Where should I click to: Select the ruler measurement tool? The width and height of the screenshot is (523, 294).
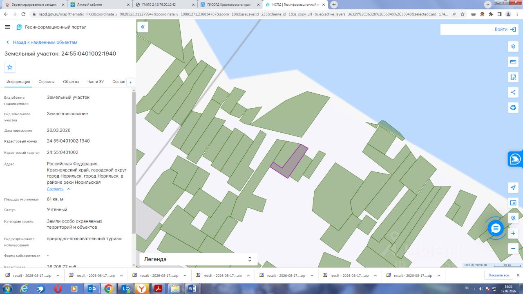(x=513, y=62)
